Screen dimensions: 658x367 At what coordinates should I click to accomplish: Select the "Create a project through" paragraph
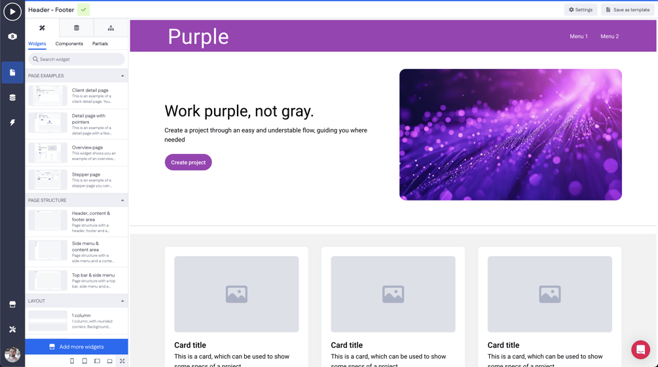pyautogui.click(x=266, y=135)
